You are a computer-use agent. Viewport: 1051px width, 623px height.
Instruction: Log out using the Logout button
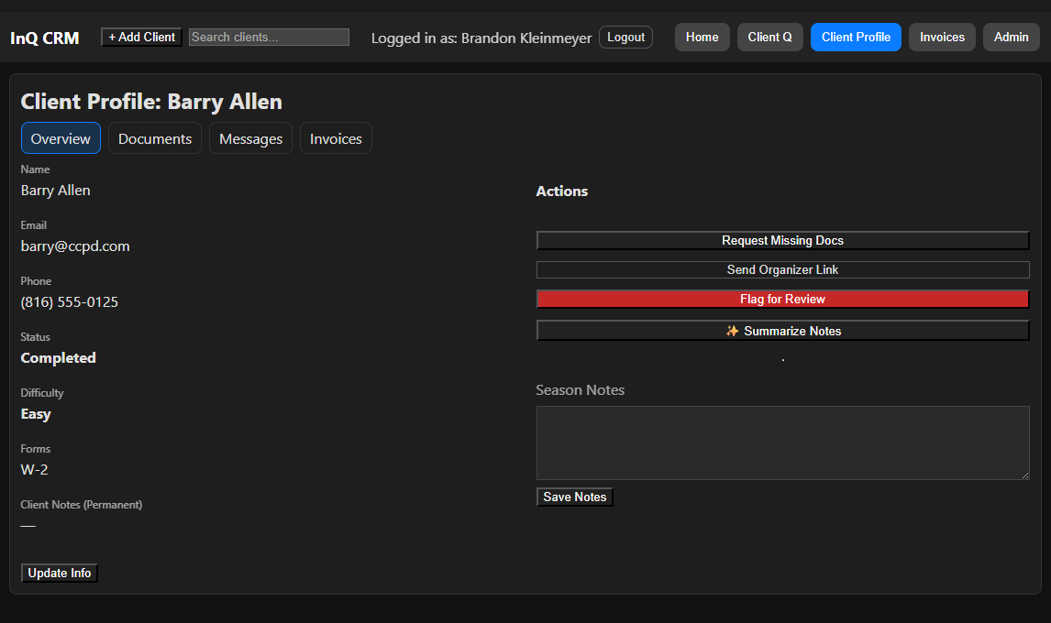coord(625,38)
